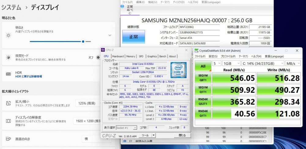Open the 125% (推奨) scale dropdown

click(89, 103)
